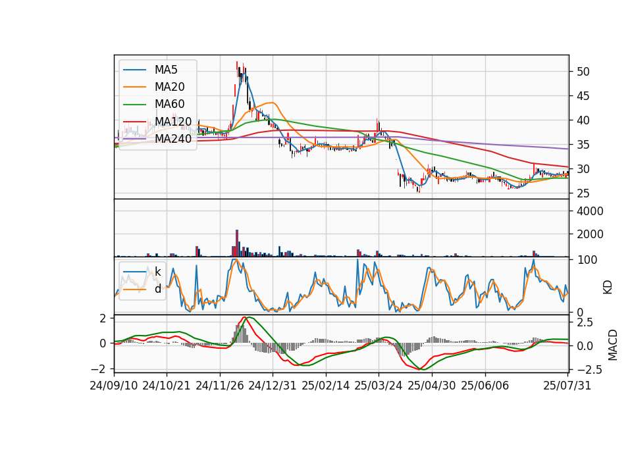Image resolution: width=632 pixels, height=454 pixels.
Task: Click the 24/09/10 date axis label
Action: pos(114,386)
